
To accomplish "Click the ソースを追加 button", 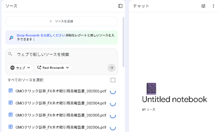I will point(62,21).
